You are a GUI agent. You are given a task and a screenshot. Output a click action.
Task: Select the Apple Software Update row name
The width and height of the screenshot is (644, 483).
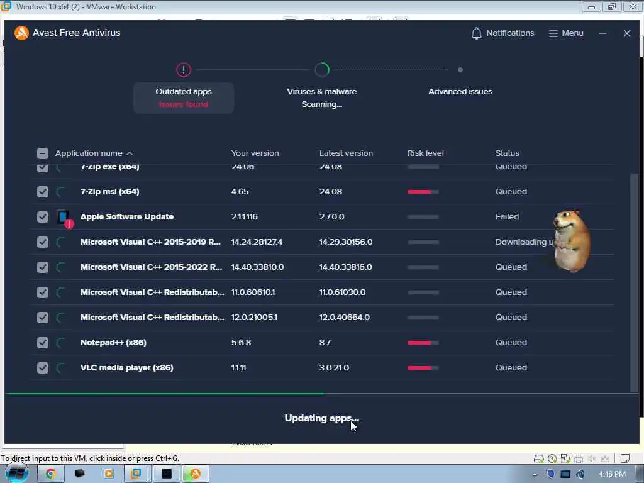click(x=127, y=217)
